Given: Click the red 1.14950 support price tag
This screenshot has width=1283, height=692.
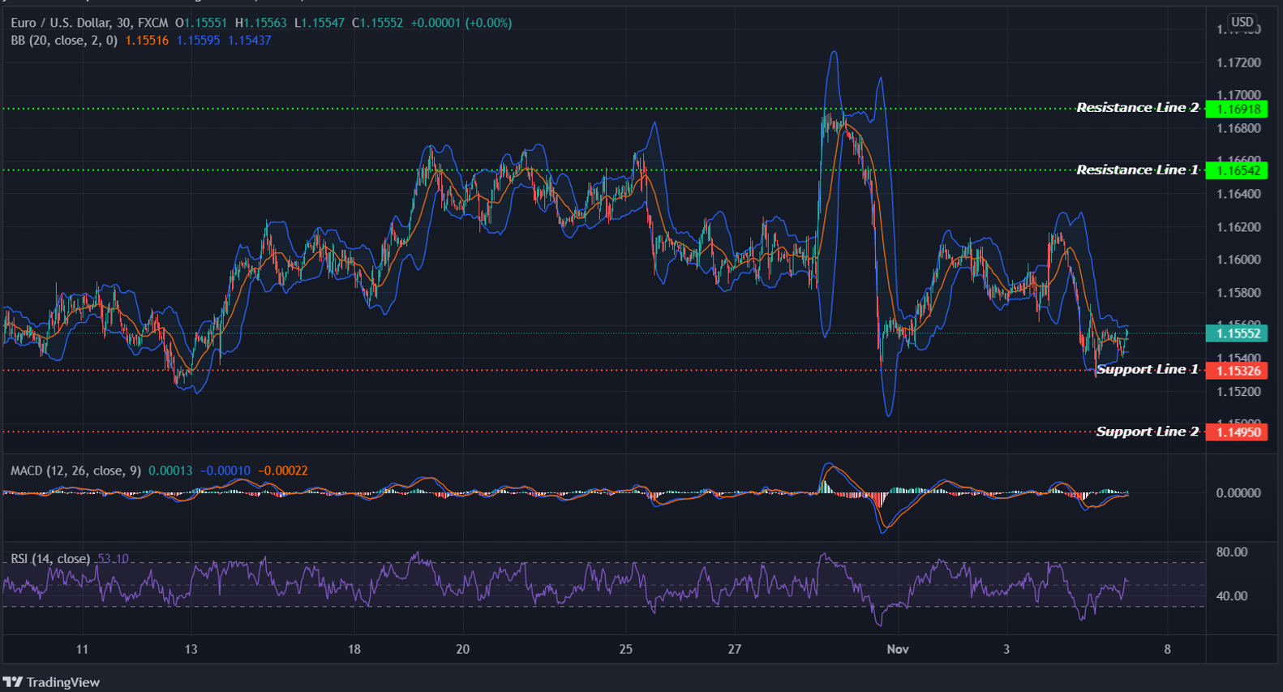Looking at the screenshot, I should [x=1238, y=432].
